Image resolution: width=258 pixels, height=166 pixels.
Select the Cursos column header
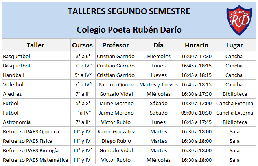pos(83,45)
